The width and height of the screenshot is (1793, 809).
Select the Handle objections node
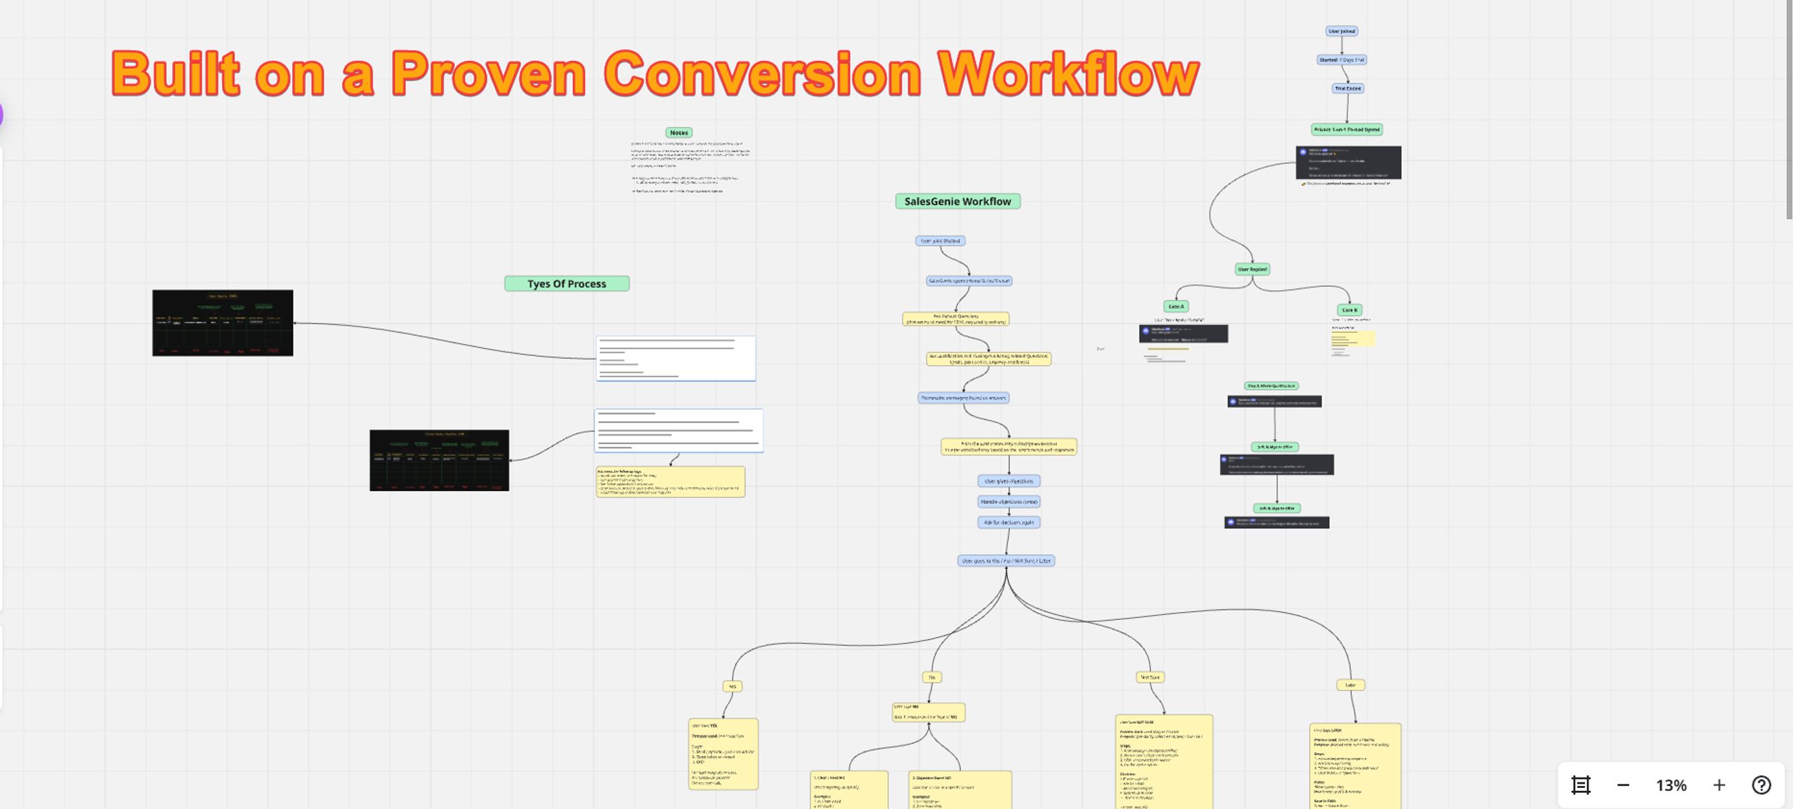1009,502
